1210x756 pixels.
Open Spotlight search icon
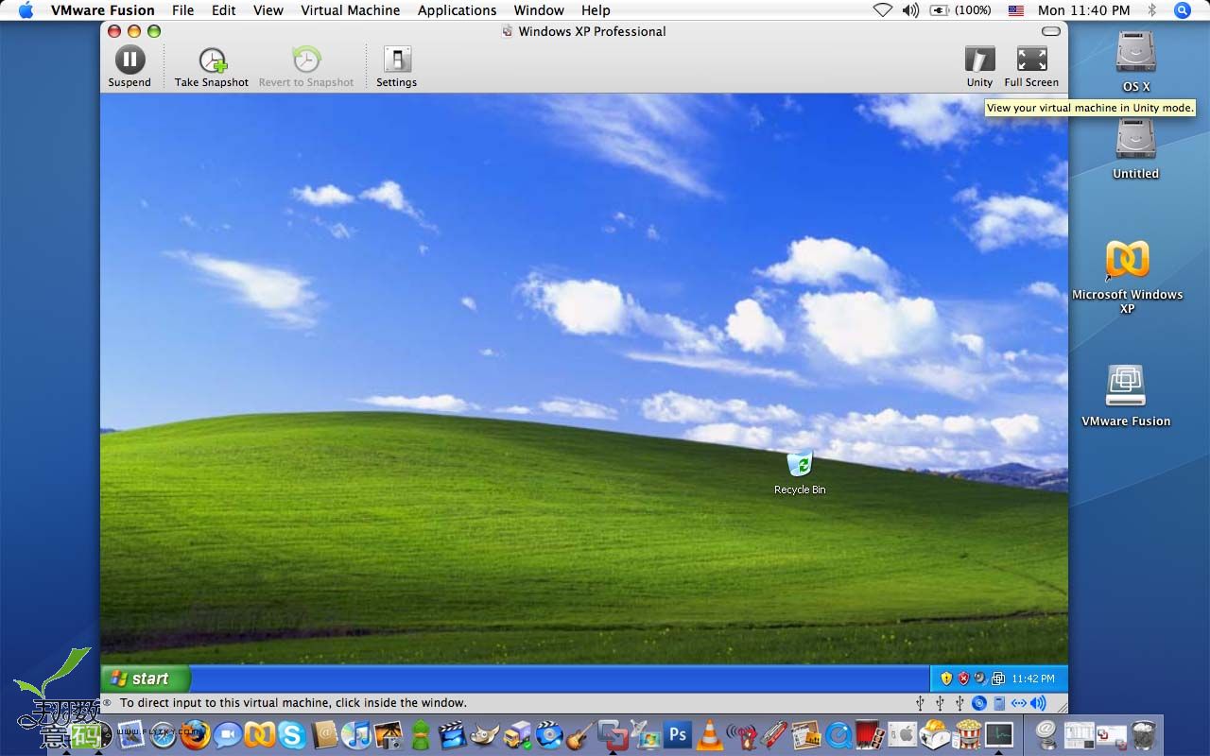[x=1182, y=10]
